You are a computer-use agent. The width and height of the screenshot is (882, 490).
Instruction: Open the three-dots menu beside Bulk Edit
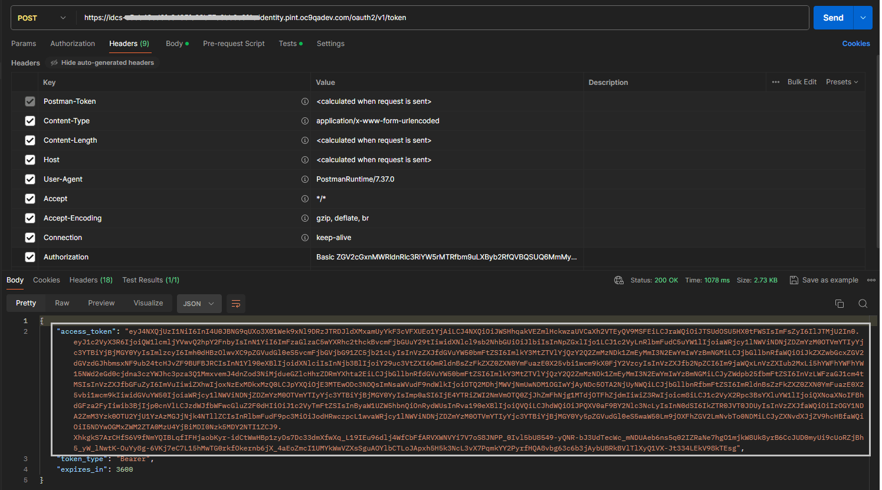click(x=776, y=82)
